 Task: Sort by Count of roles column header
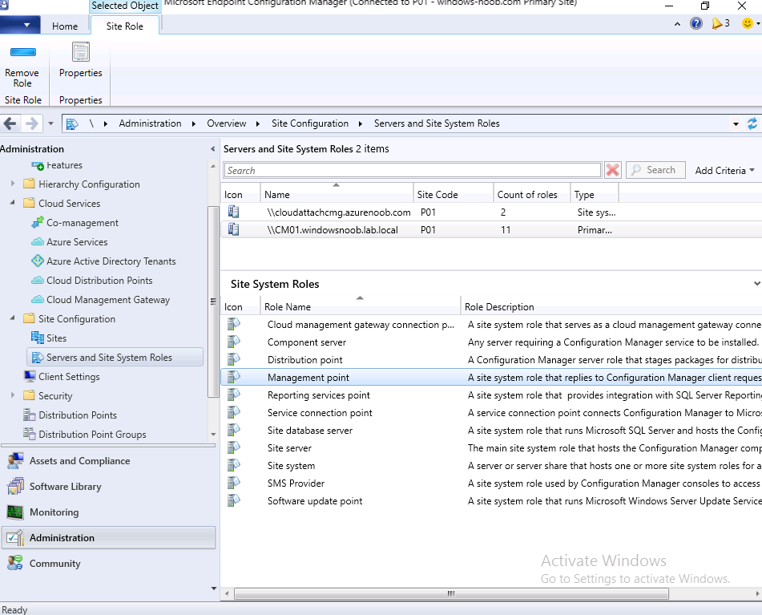tap(532, 195)
